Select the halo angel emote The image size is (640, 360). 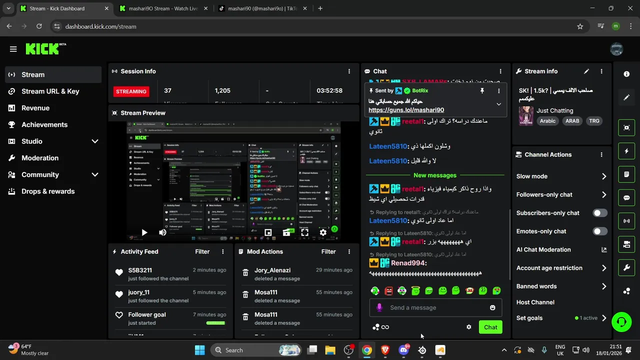click(415, 290)
